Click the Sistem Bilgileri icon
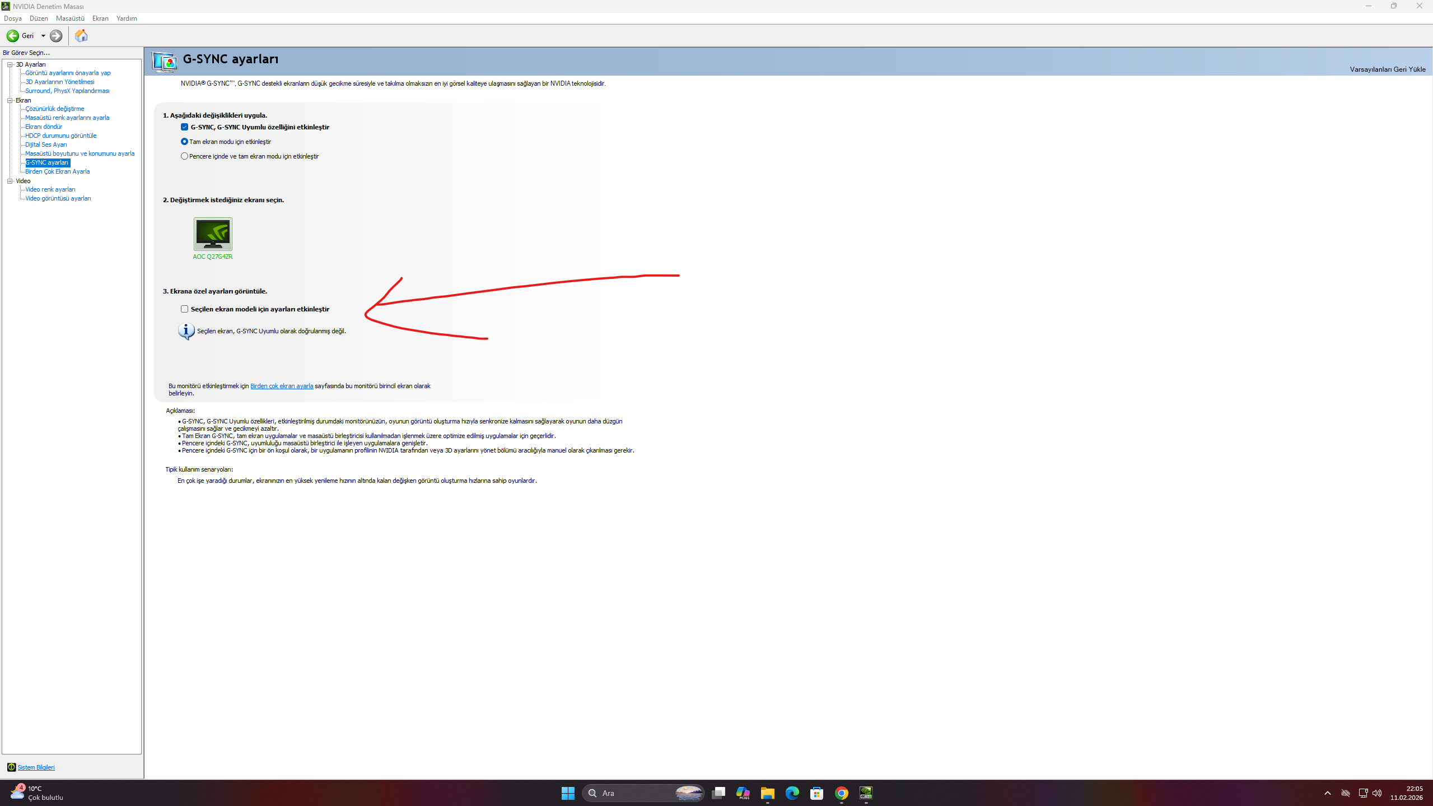Screen dimensions: 1433x806 tap(11, 767)
